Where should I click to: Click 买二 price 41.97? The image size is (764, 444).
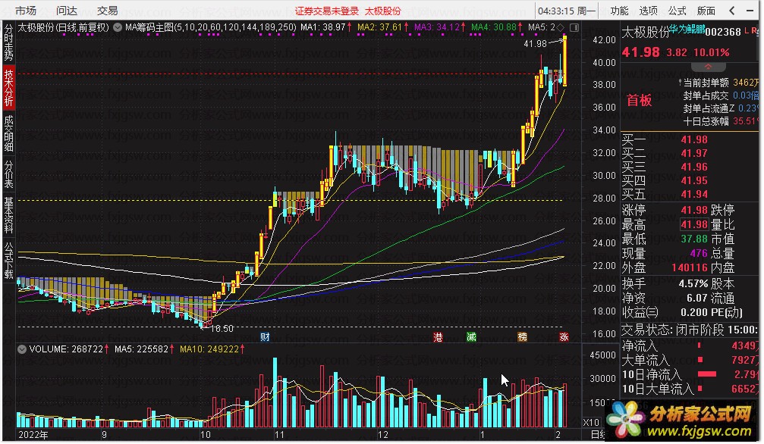point(694,153)
